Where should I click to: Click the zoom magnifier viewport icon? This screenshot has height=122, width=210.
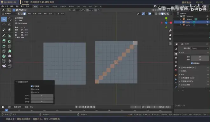coord(170,30)
